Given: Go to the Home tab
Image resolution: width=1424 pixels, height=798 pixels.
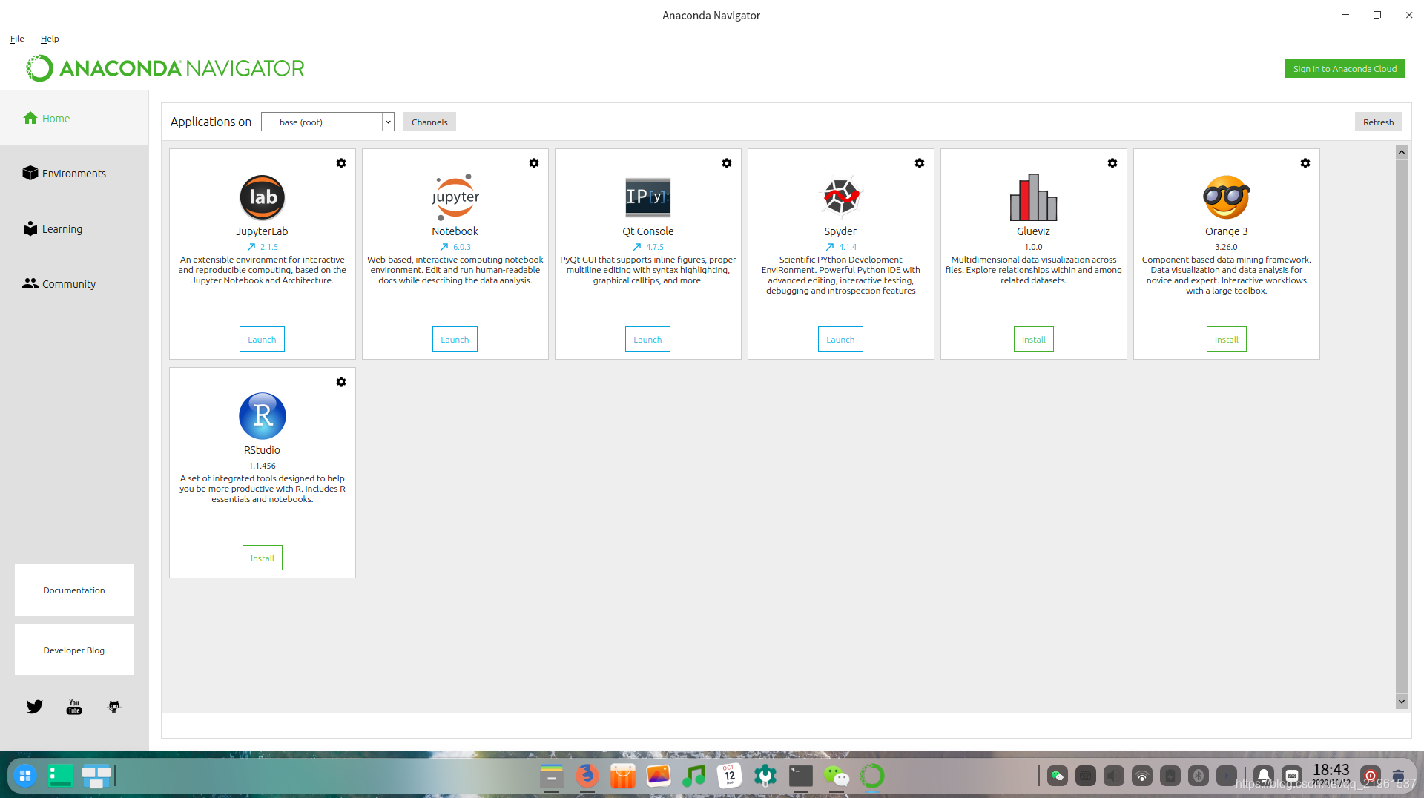Looking at the screenshot, I should point(74,119).
